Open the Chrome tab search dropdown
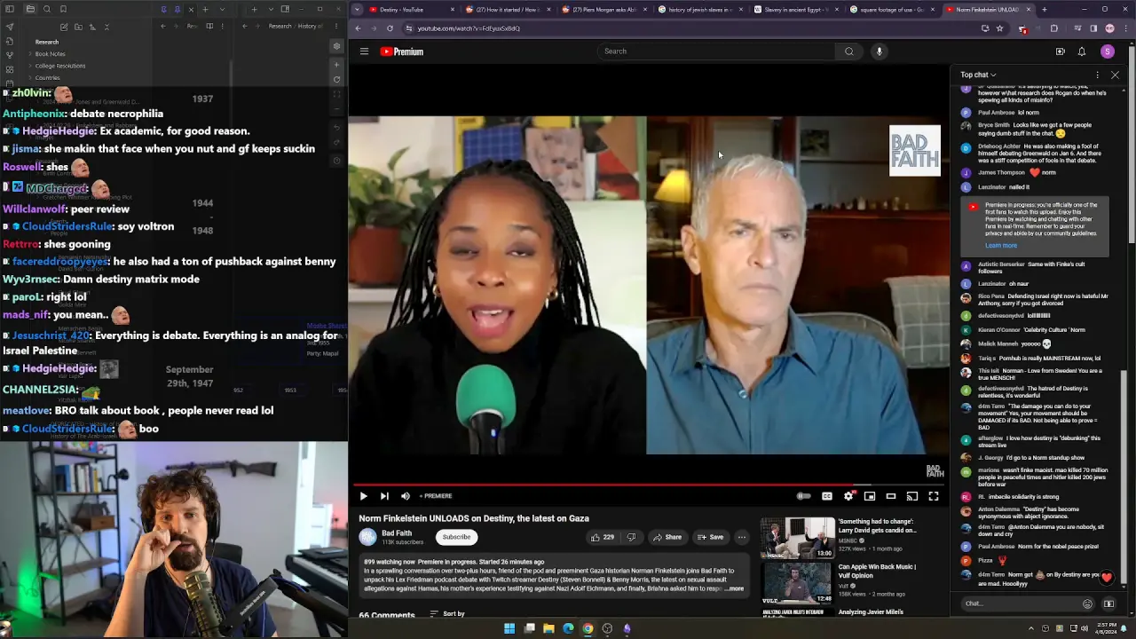 pyautogui.click(x=357, y=10)
